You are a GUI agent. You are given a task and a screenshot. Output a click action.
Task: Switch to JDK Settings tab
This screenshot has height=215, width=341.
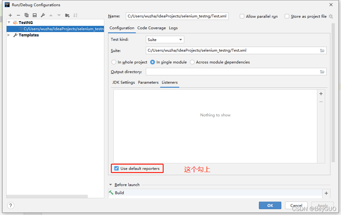click(124, 82)
